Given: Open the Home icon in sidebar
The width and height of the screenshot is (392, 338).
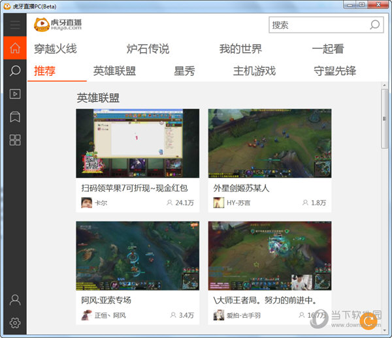Looking at the screenshot, I should pyautogui.click(x=14, y=48).
